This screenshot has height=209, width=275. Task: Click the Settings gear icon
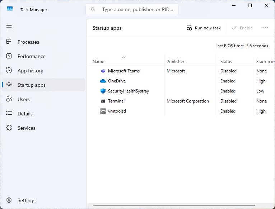(9, 200)
